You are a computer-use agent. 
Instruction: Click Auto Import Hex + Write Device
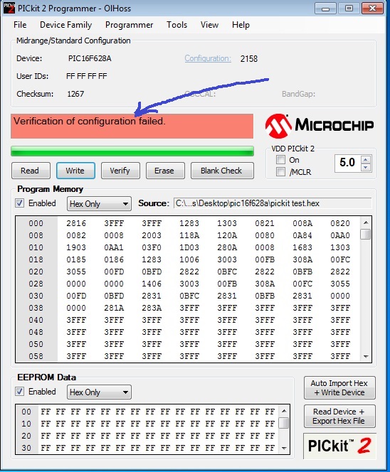coord(339,387)
